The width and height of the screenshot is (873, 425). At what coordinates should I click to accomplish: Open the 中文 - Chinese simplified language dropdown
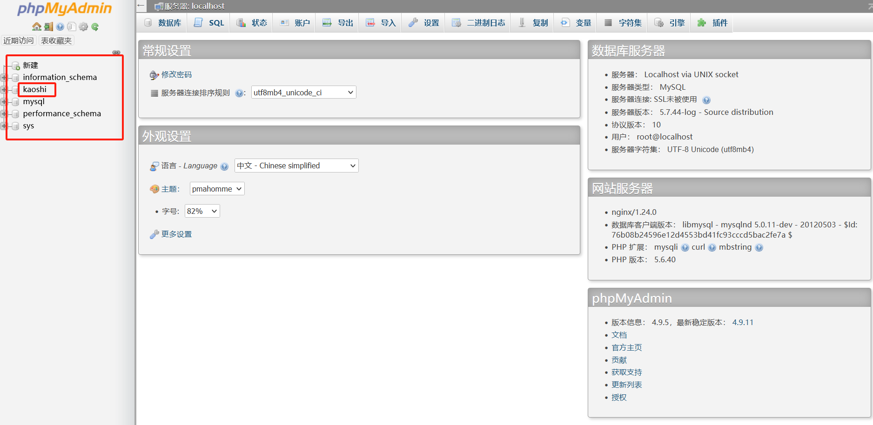click(296, 166)
